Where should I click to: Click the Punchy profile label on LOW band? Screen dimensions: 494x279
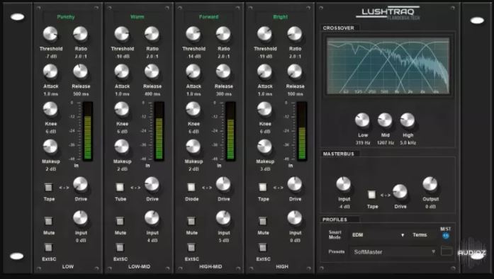[x=66, y=17]
